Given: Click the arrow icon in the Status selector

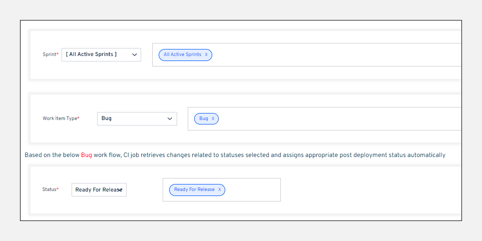Looking at the screenshot, I should tap(121, 190).
